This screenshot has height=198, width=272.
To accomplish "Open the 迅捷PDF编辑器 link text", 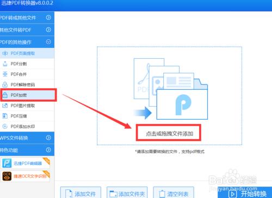I will pyautogui.click(x=28, y=163).
